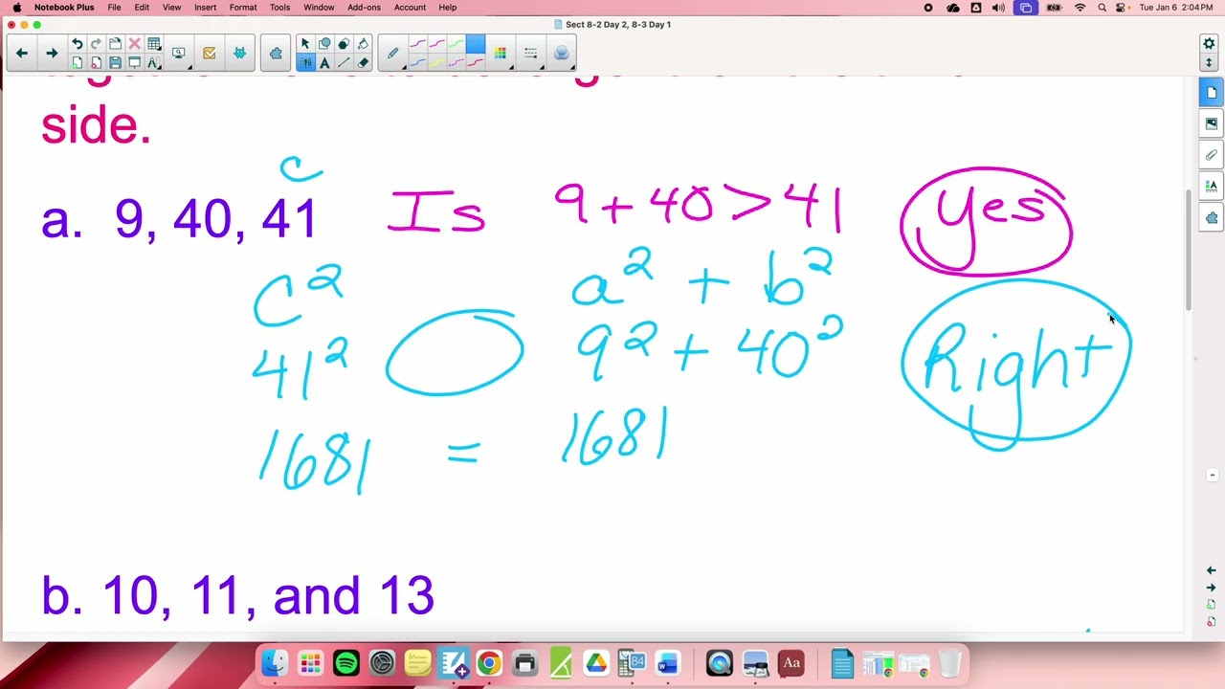Pick the green pen style
This screenshot has height=689, width=1225.
[x=456, y=43]
